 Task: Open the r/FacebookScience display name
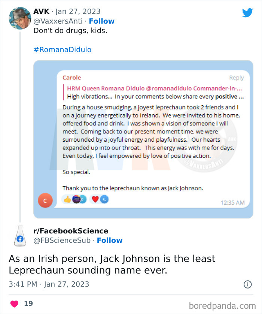point(71,231)
